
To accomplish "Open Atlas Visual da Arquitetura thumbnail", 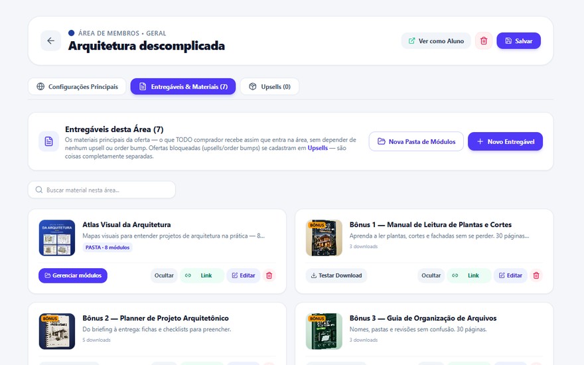I will (x=57, y=238).
